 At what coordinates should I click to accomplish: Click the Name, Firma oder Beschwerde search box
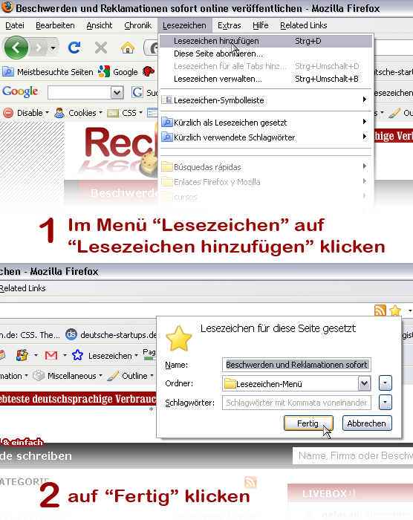click(353, 455)
